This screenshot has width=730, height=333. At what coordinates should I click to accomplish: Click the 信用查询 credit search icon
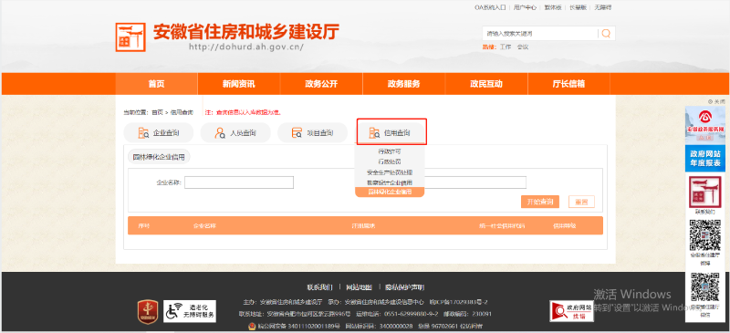(x=374, y=133)
